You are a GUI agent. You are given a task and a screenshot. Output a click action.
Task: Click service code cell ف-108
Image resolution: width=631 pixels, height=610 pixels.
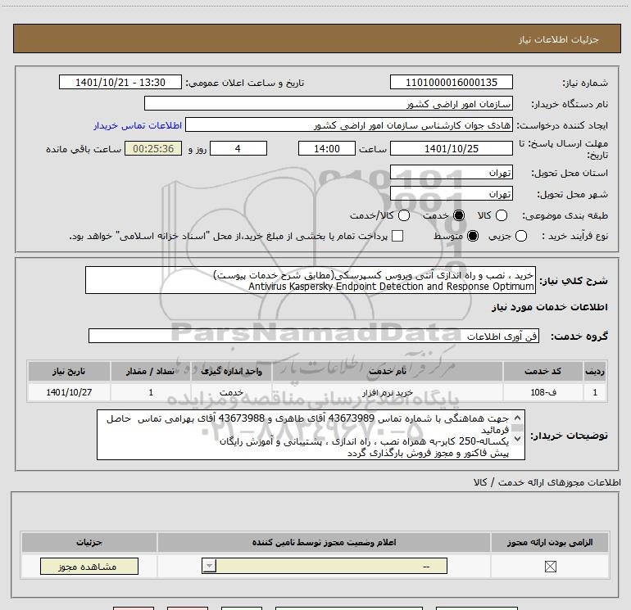[542, 392]
